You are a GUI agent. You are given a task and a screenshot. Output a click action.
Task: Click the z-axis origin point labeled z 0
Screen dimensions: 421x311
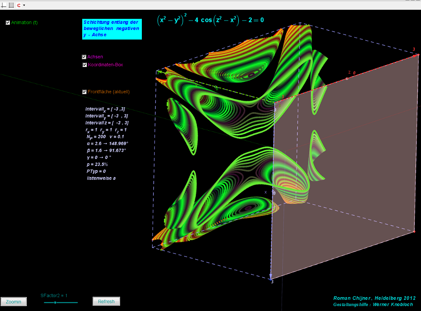click(x=347, y=78)
